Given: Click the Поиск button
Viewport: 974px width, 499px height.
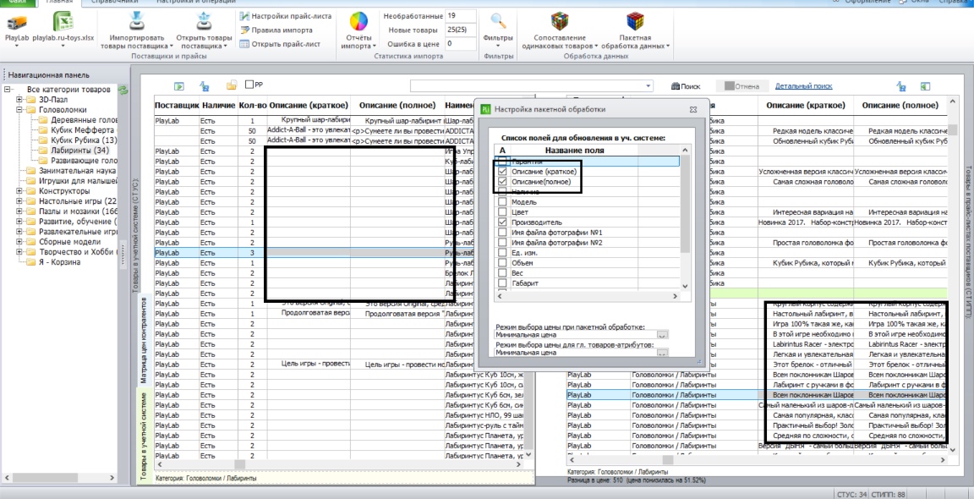Looking at the screenshot, I should [686, 86].
